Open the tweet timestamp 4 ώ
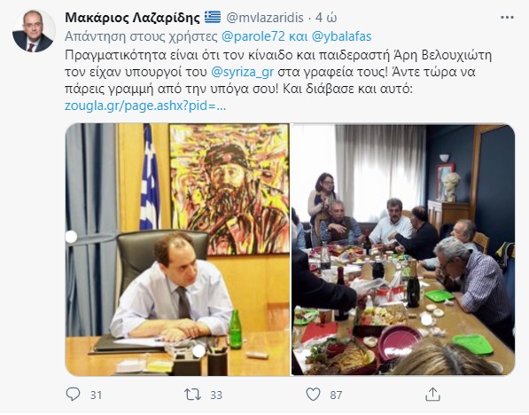This screenshot has width=529, height=415. (326, 18)
